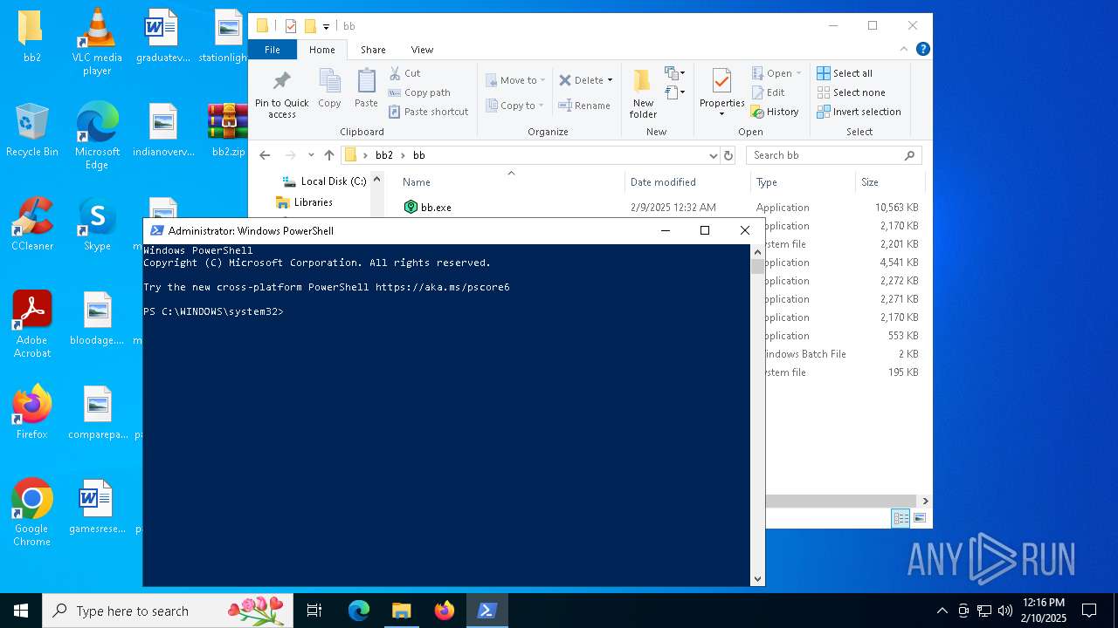
Task: Open the Copy to dropdown
Action: point(515,106)
